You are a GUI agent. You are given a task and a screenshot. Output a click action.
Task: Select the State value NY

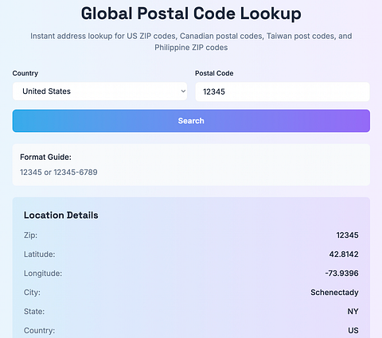coord(353,312)
